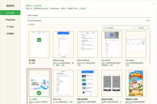
Task: Open the 了解更多 link
Action: tap(83, 9)
